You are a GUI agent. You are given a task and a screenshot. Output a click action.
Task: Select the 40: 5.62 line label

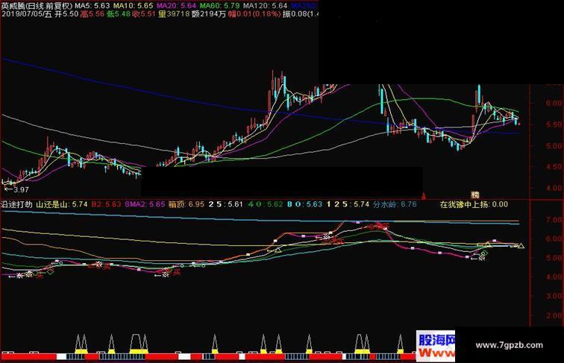266,204
